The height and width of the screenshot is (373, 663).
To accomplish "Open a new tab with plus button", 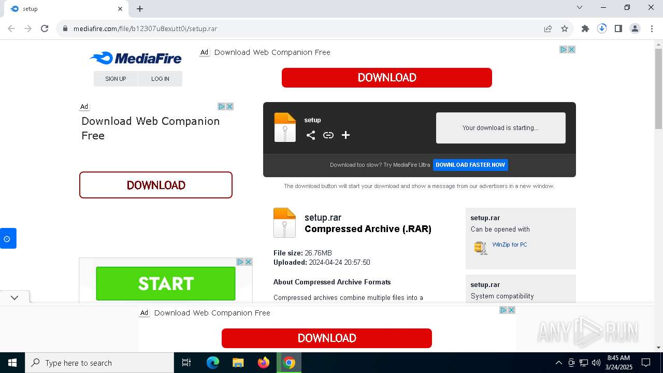I will point(140,9).
